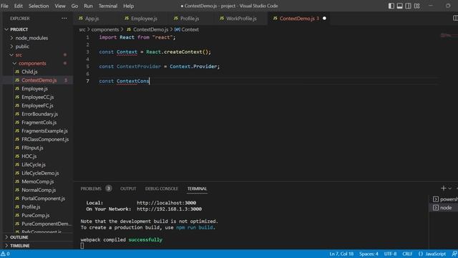Open FragmentCols.js file

pos(39,123)
